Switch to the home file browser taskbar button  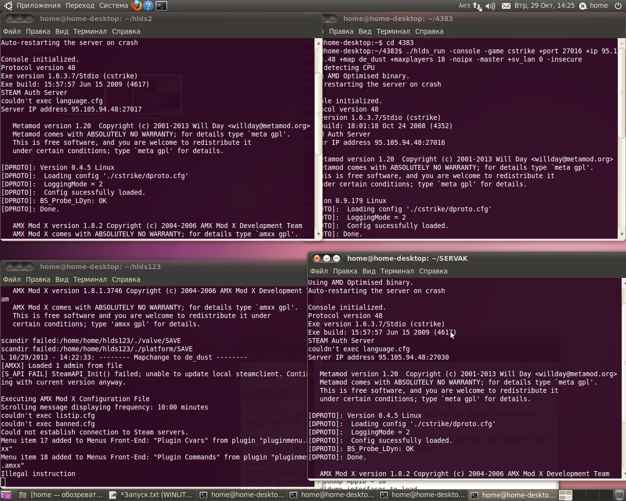62,495
